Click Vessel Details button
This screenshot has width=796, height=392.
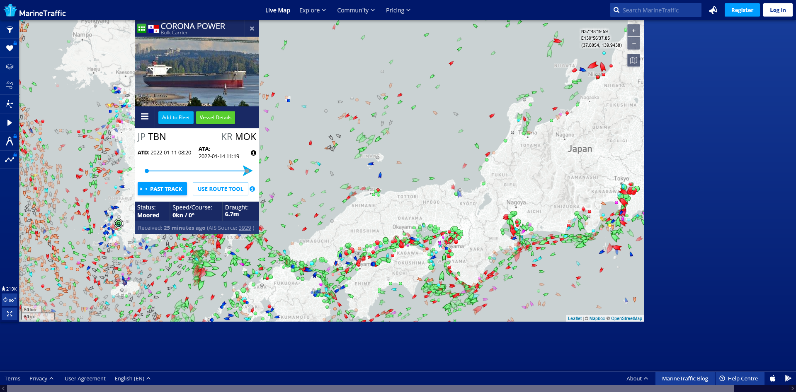point(216,118)
